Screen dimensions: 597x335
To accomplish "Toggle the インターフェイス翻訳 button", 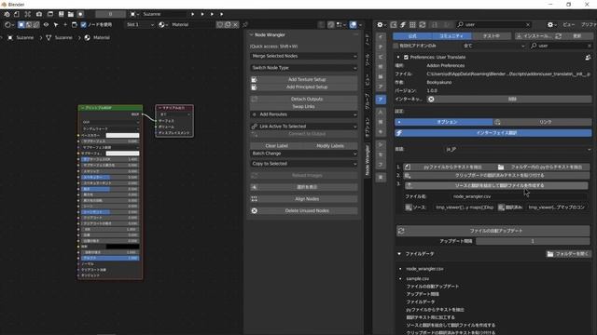I will pos(493,133).
